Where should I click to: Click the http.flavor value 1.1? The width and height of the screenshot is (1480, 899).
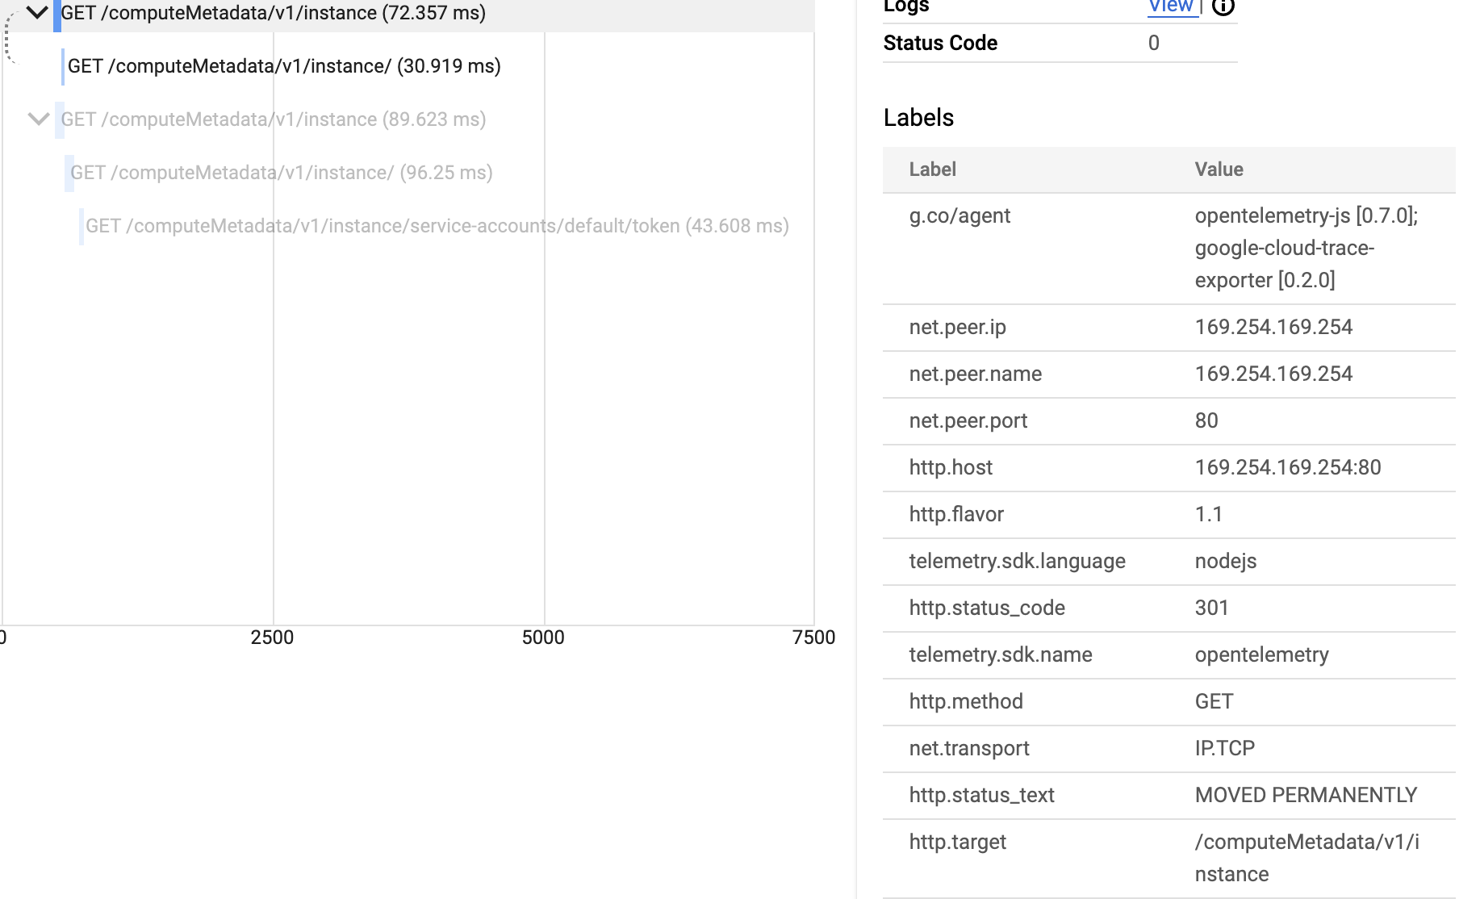1209,514
